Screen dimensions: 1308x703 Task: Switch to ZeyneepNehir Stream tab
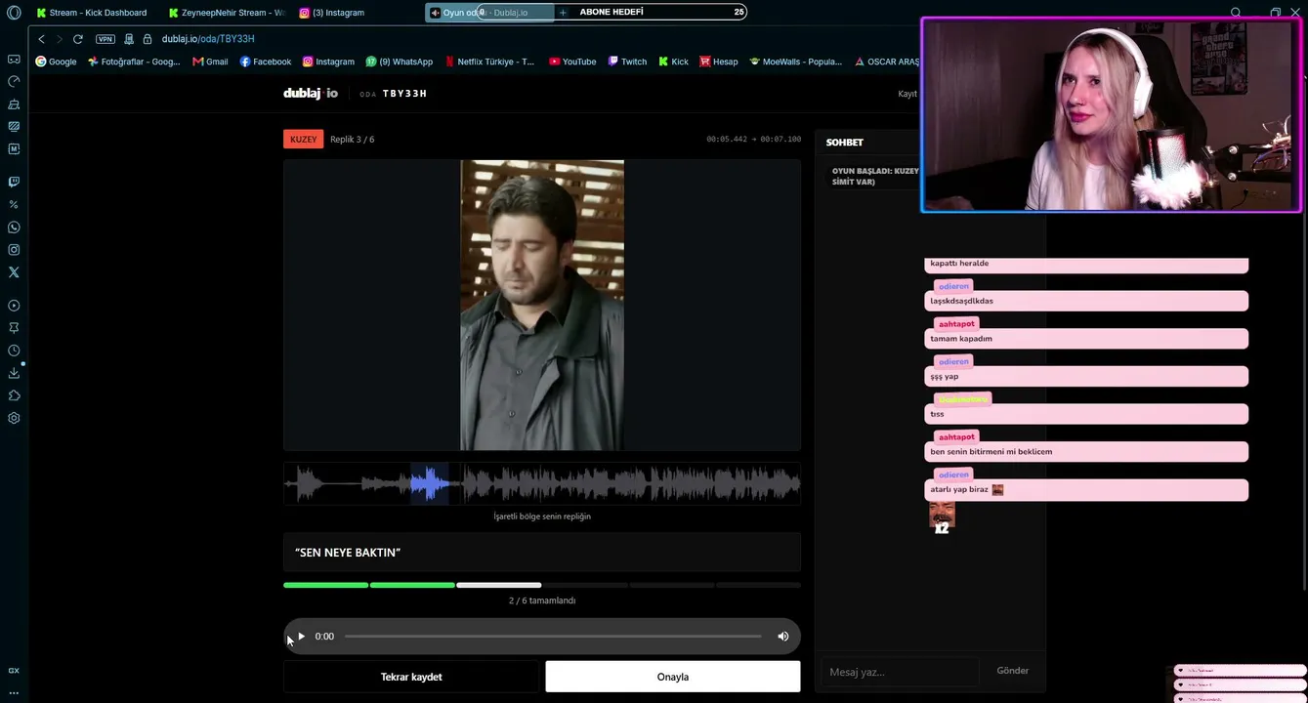pos(226,13)
